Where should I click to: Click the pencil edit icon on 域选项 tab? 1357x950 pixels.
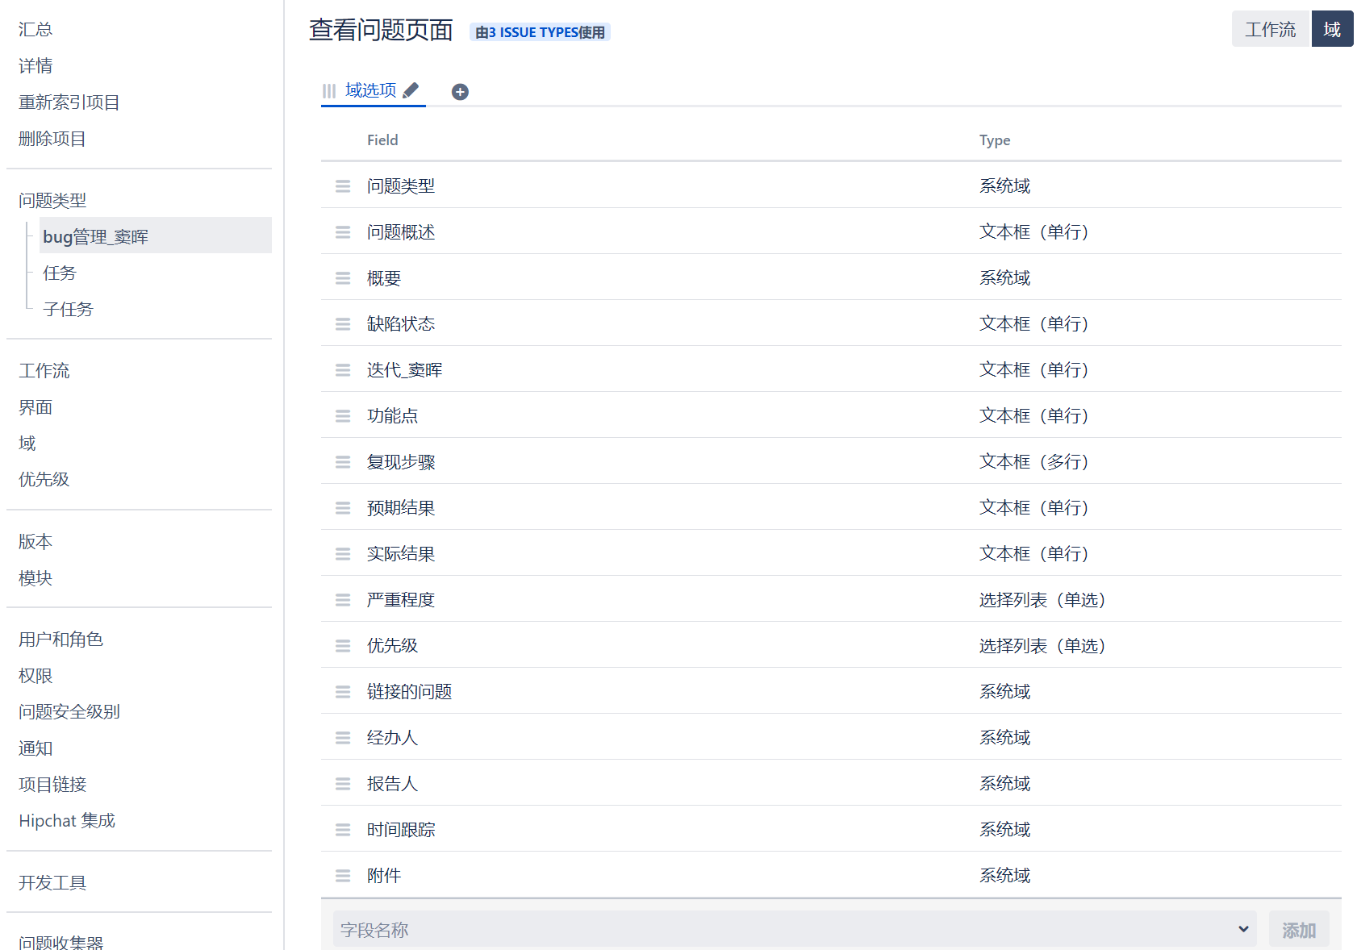(411, 90)
